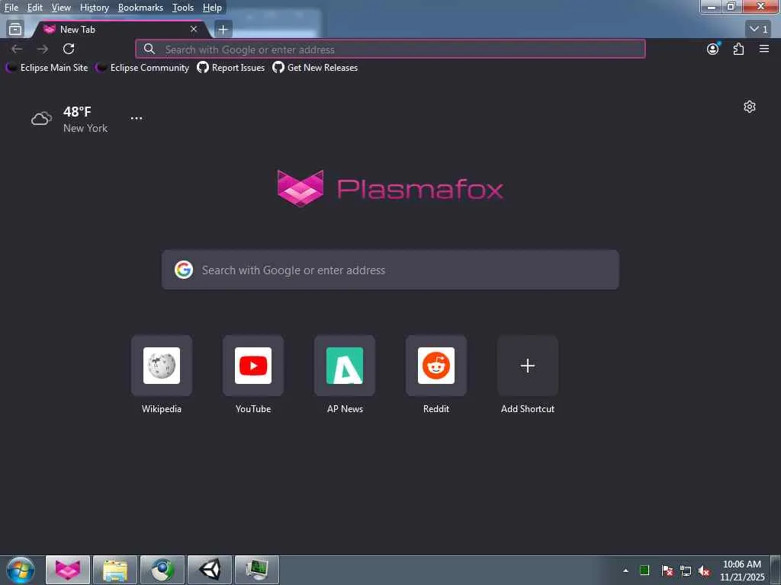Click the 48°F temperature reading
This screenshot has height=585, width=781.
pos(77,112)
